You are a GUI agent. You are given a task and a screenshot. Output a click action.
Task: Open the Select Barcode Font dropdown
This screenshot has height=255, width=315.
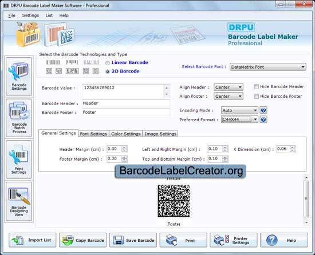[268, 67]
